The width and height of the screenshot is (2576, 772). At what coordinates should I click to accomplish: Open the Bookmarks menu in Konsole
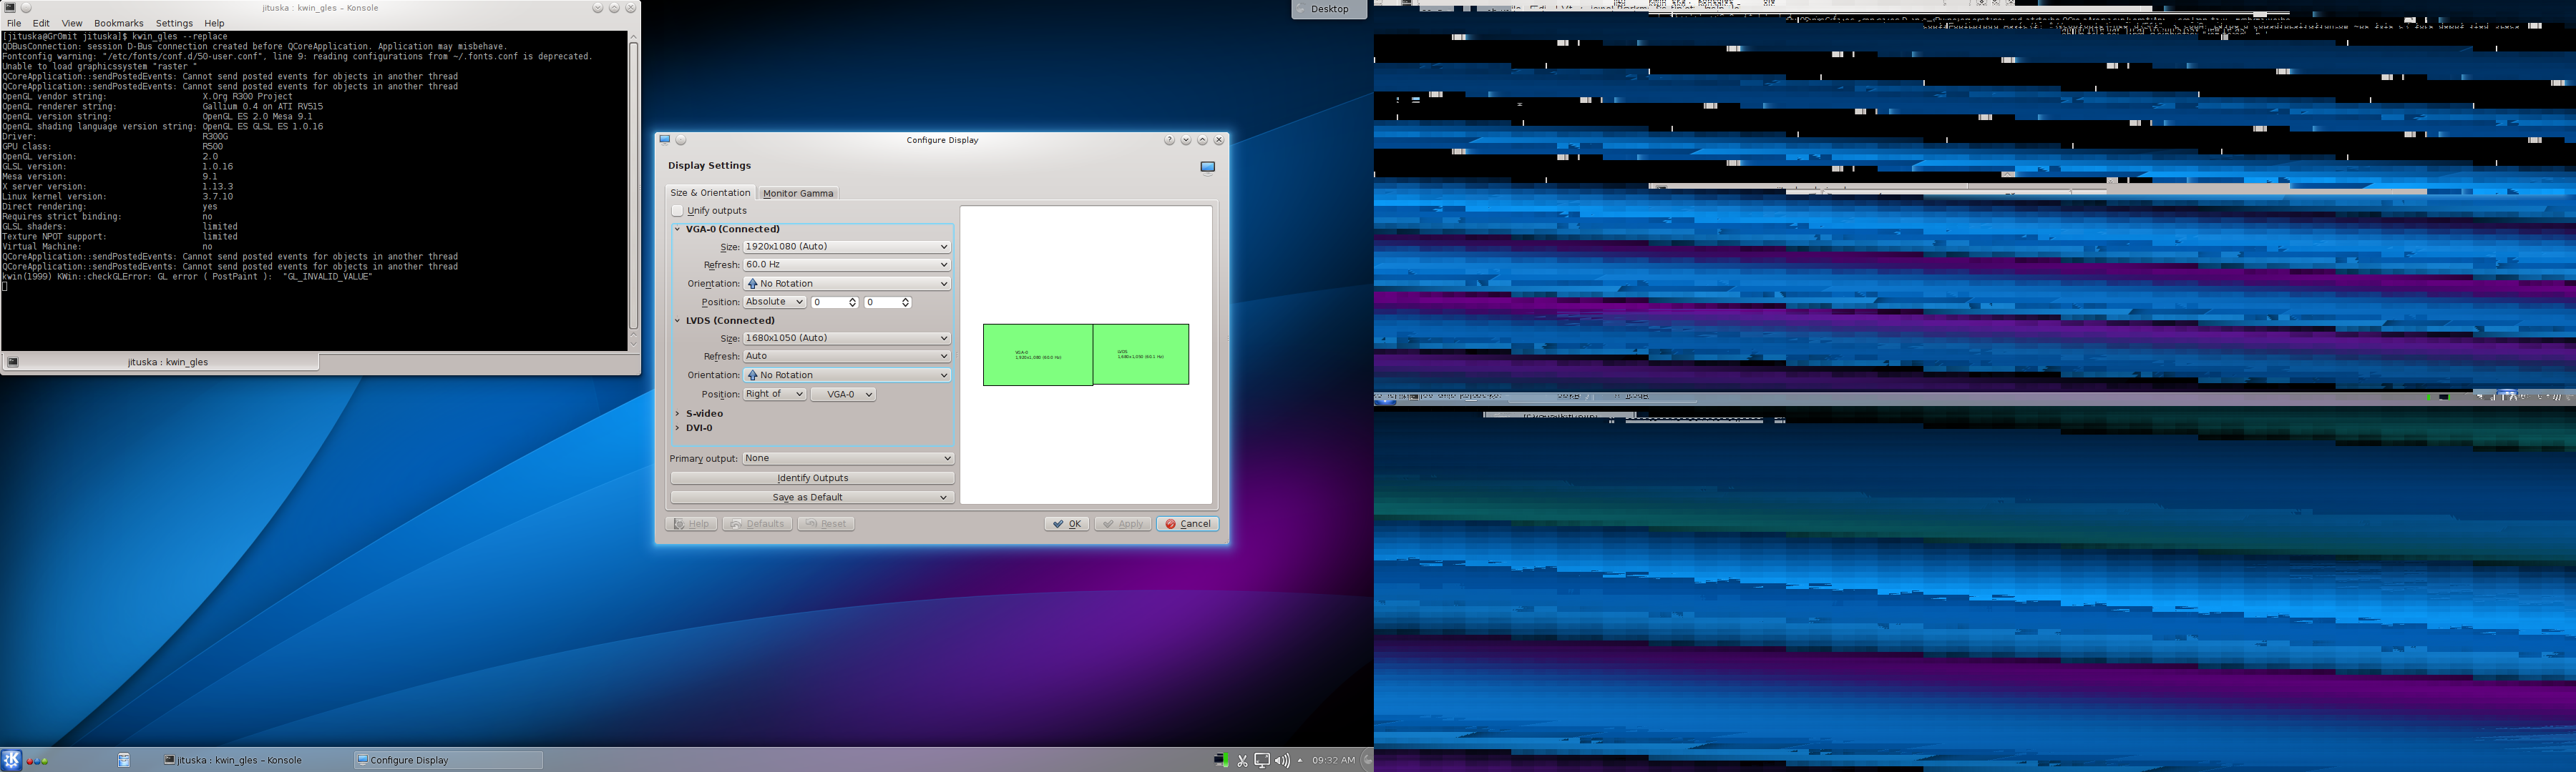pos(118,23)
